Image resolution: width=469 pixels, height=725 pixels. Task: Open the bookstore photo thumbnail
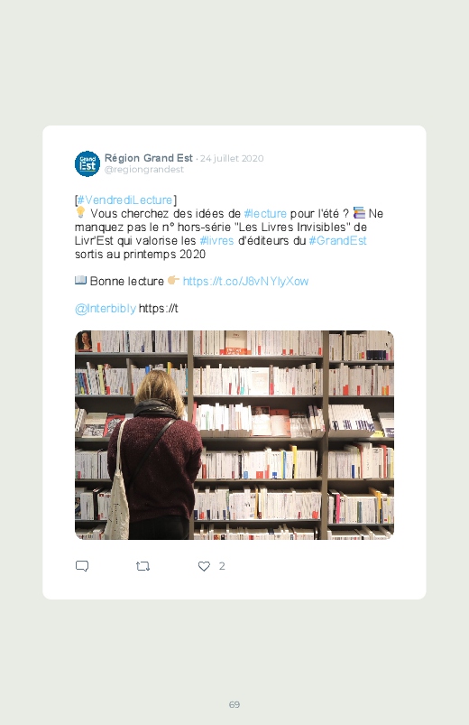click(234, 434)
